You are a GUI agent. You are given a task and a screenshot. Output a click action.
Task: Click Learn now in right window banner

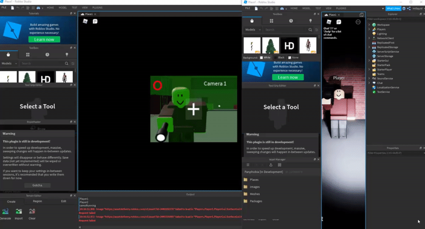coord(288,77)
